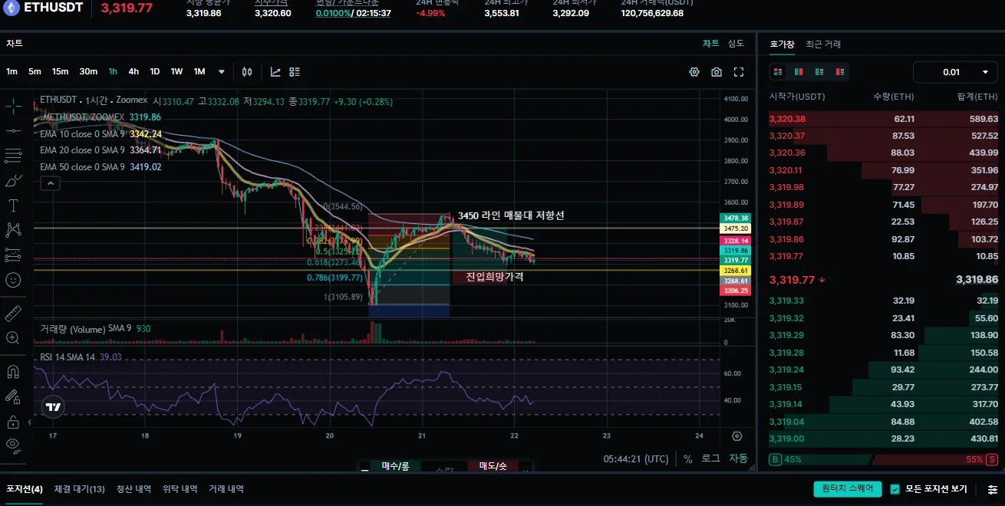1005x506 pixels.
Task: Select the text annotation tool
Action: tap(13, 205)
